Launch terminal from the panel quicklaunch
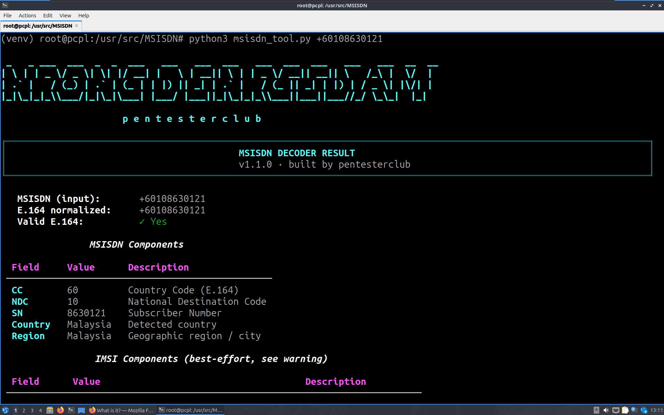This screenshot has width=664, height=415. [x=71, y=410]
